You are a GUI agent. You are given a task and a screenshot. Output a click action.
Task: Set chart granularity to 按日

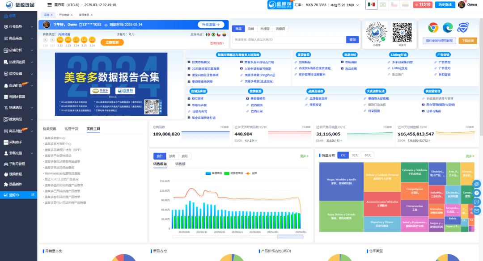pyautogui.click(x=160, y=156)
